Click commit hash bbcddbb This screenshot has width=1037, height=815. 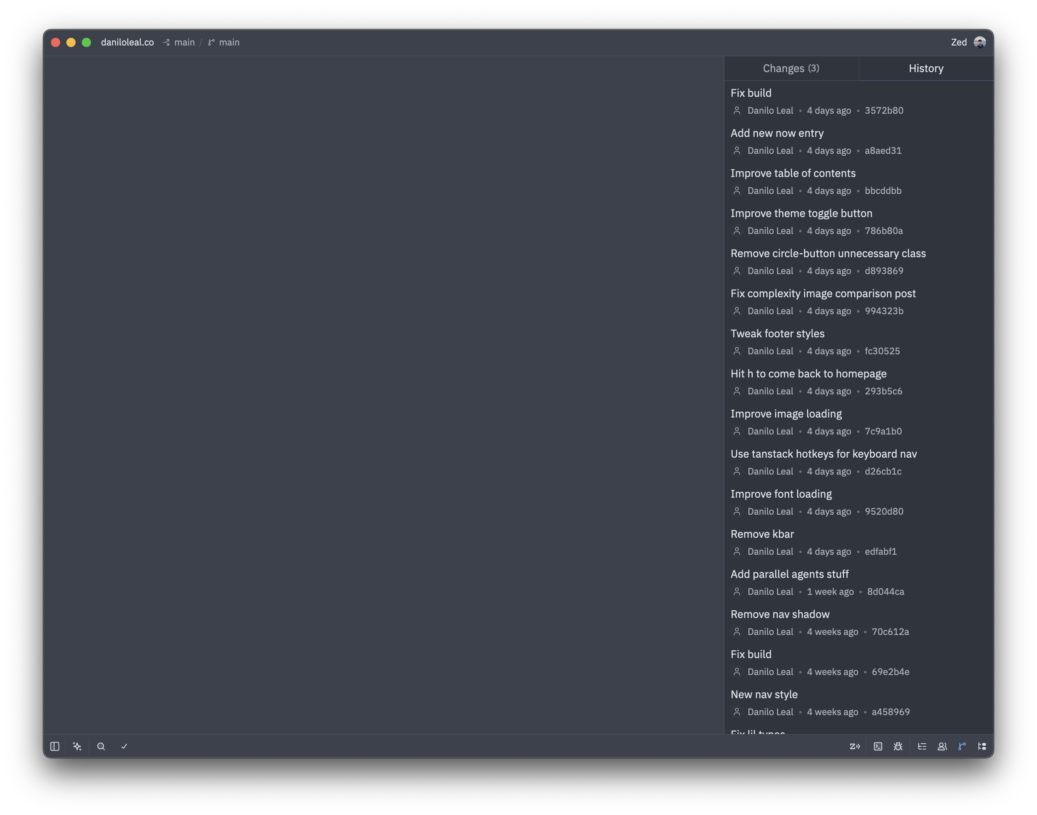coord(883,191)
